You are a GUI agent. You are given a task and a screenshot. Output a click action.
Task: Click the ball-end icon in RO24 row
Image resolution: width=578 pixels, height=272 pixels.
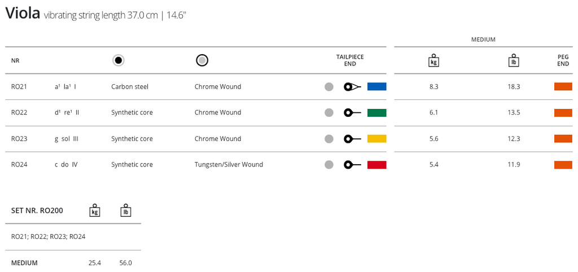[352, 165]
